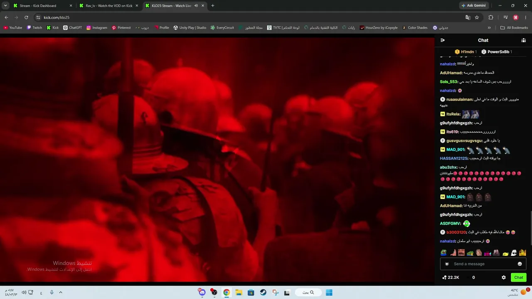Image resolution: width=532 pixels, height=299 pixels.
Task: Send the Patrick star emote
Action: (453, 252)
